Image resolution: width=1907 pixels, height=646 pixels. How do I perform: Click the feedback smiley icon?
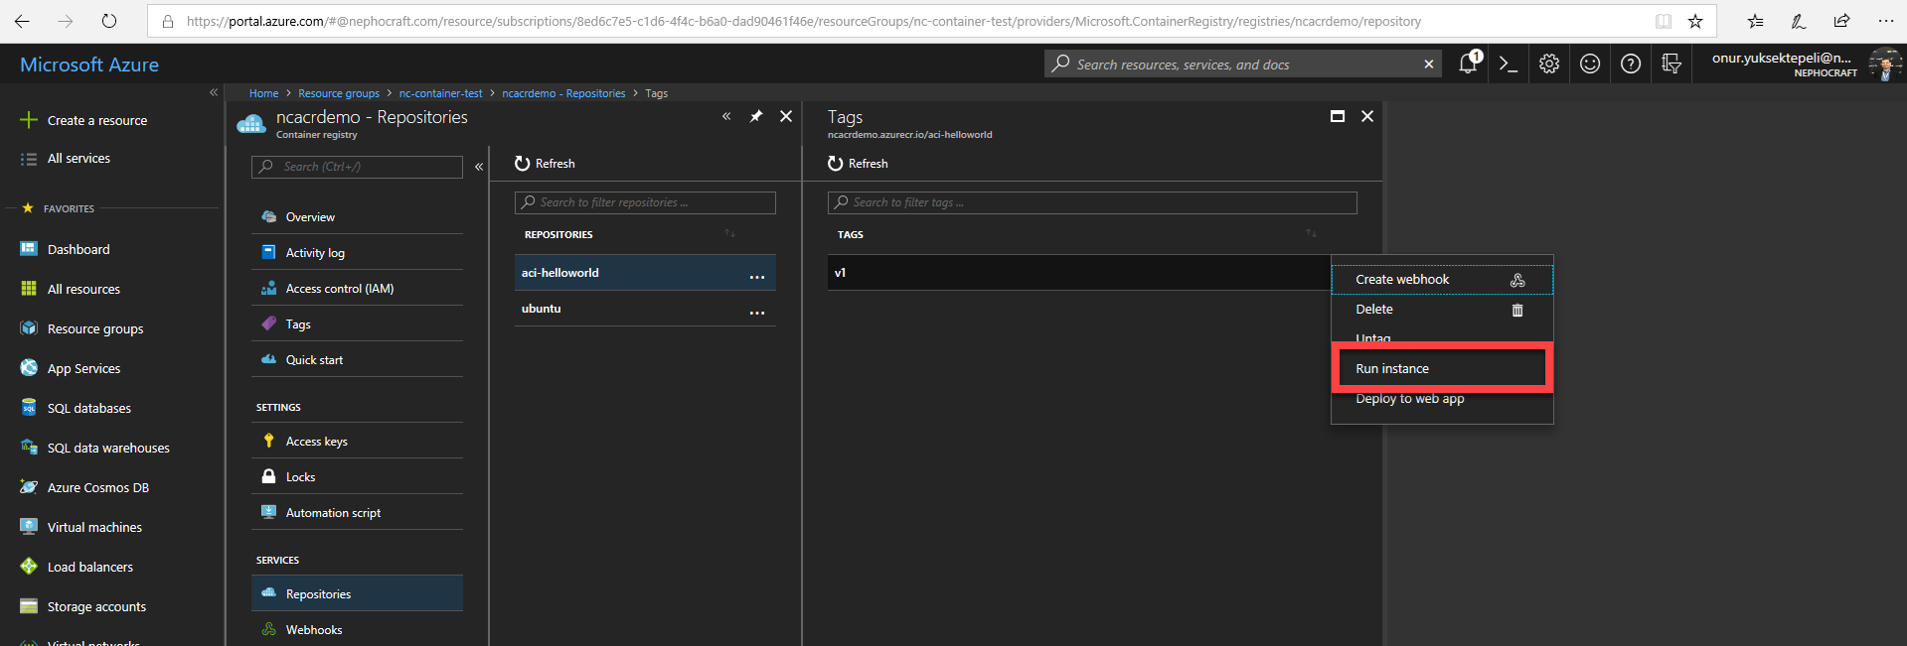click(x=1590, y=65)
